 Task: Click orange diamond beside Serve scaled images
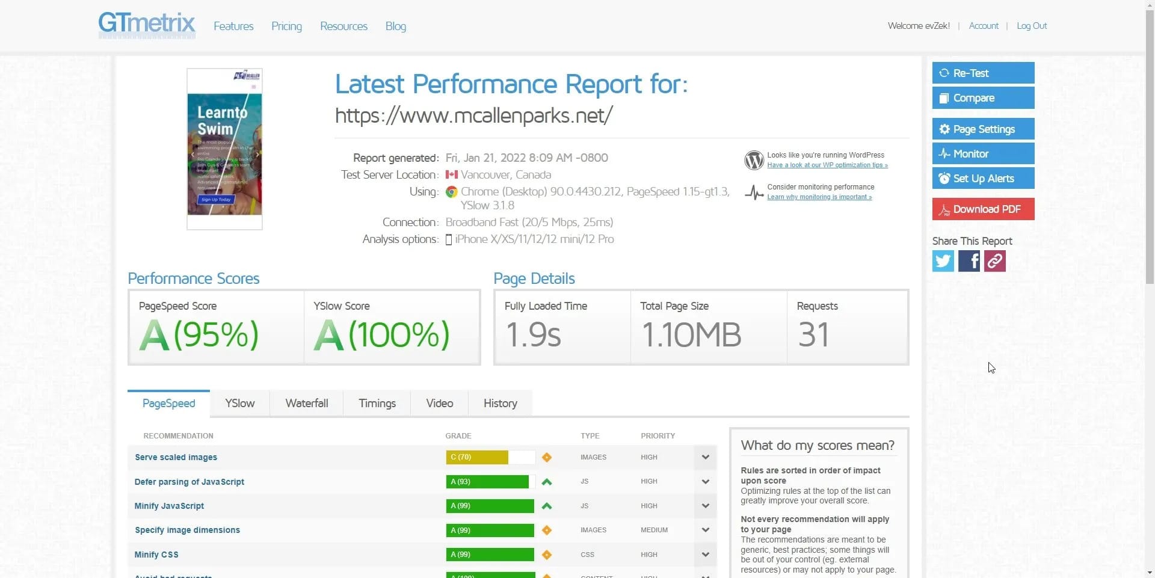[546, 458]
